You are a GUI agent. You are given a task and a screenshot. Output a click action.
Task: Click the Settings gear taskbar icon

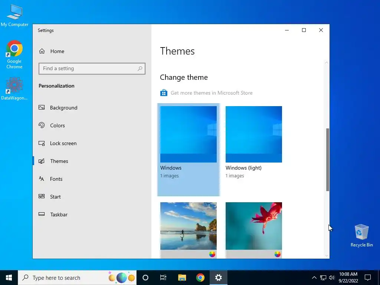tap(218, 278)
